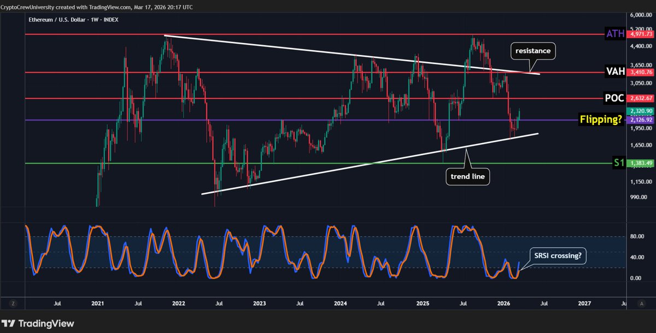Screen dimensions: 656x333
Task: Select the trend line callout box
Action: click(x=467, y=177)
